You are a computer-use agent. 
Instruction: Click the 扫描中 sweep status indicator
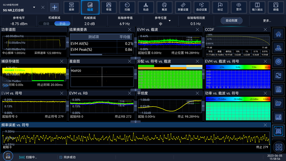pyautogui.click(x=28, y=157)
